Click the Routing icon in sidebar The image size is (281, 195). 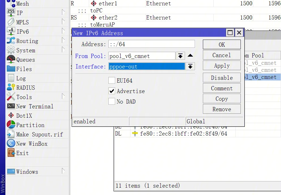pos(11,41)
